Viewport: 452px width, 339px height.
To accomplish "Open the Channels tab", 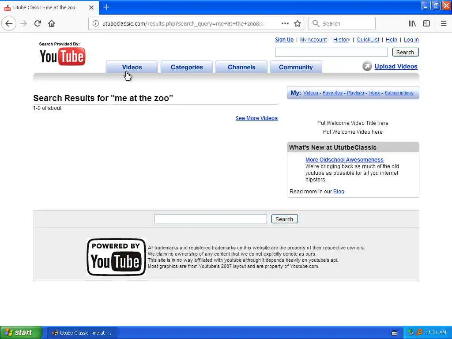I will pos(241,67).
